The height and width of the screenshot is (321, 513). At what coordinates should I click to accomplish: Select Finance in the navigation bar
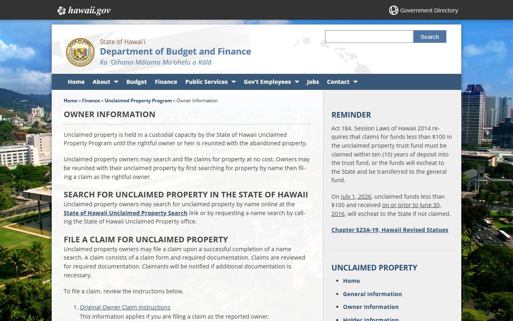[166, 82]
